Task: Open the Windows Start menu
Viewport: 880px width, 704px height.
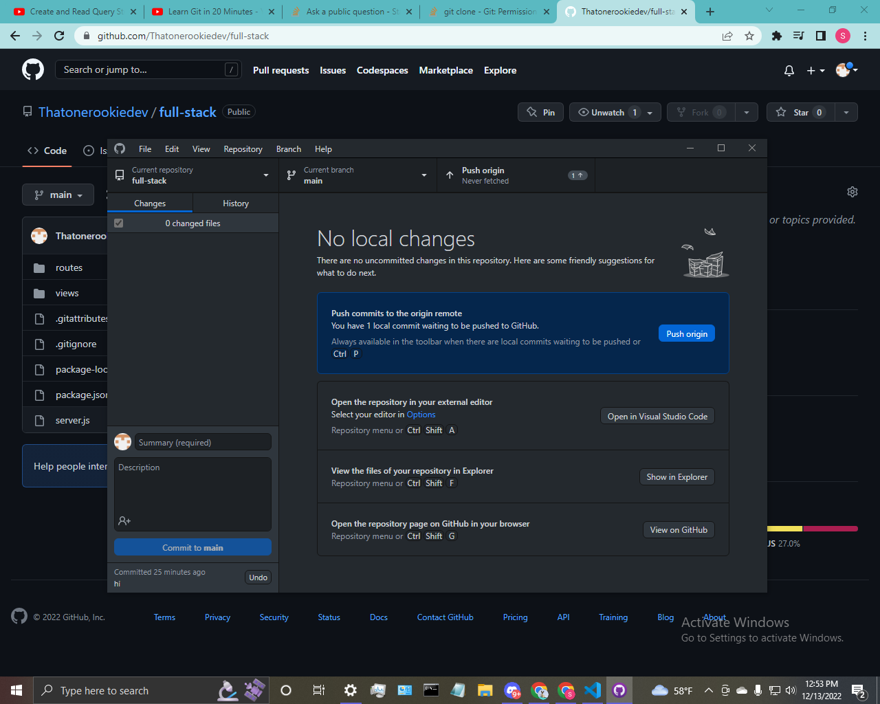Action: click(16, 690)
